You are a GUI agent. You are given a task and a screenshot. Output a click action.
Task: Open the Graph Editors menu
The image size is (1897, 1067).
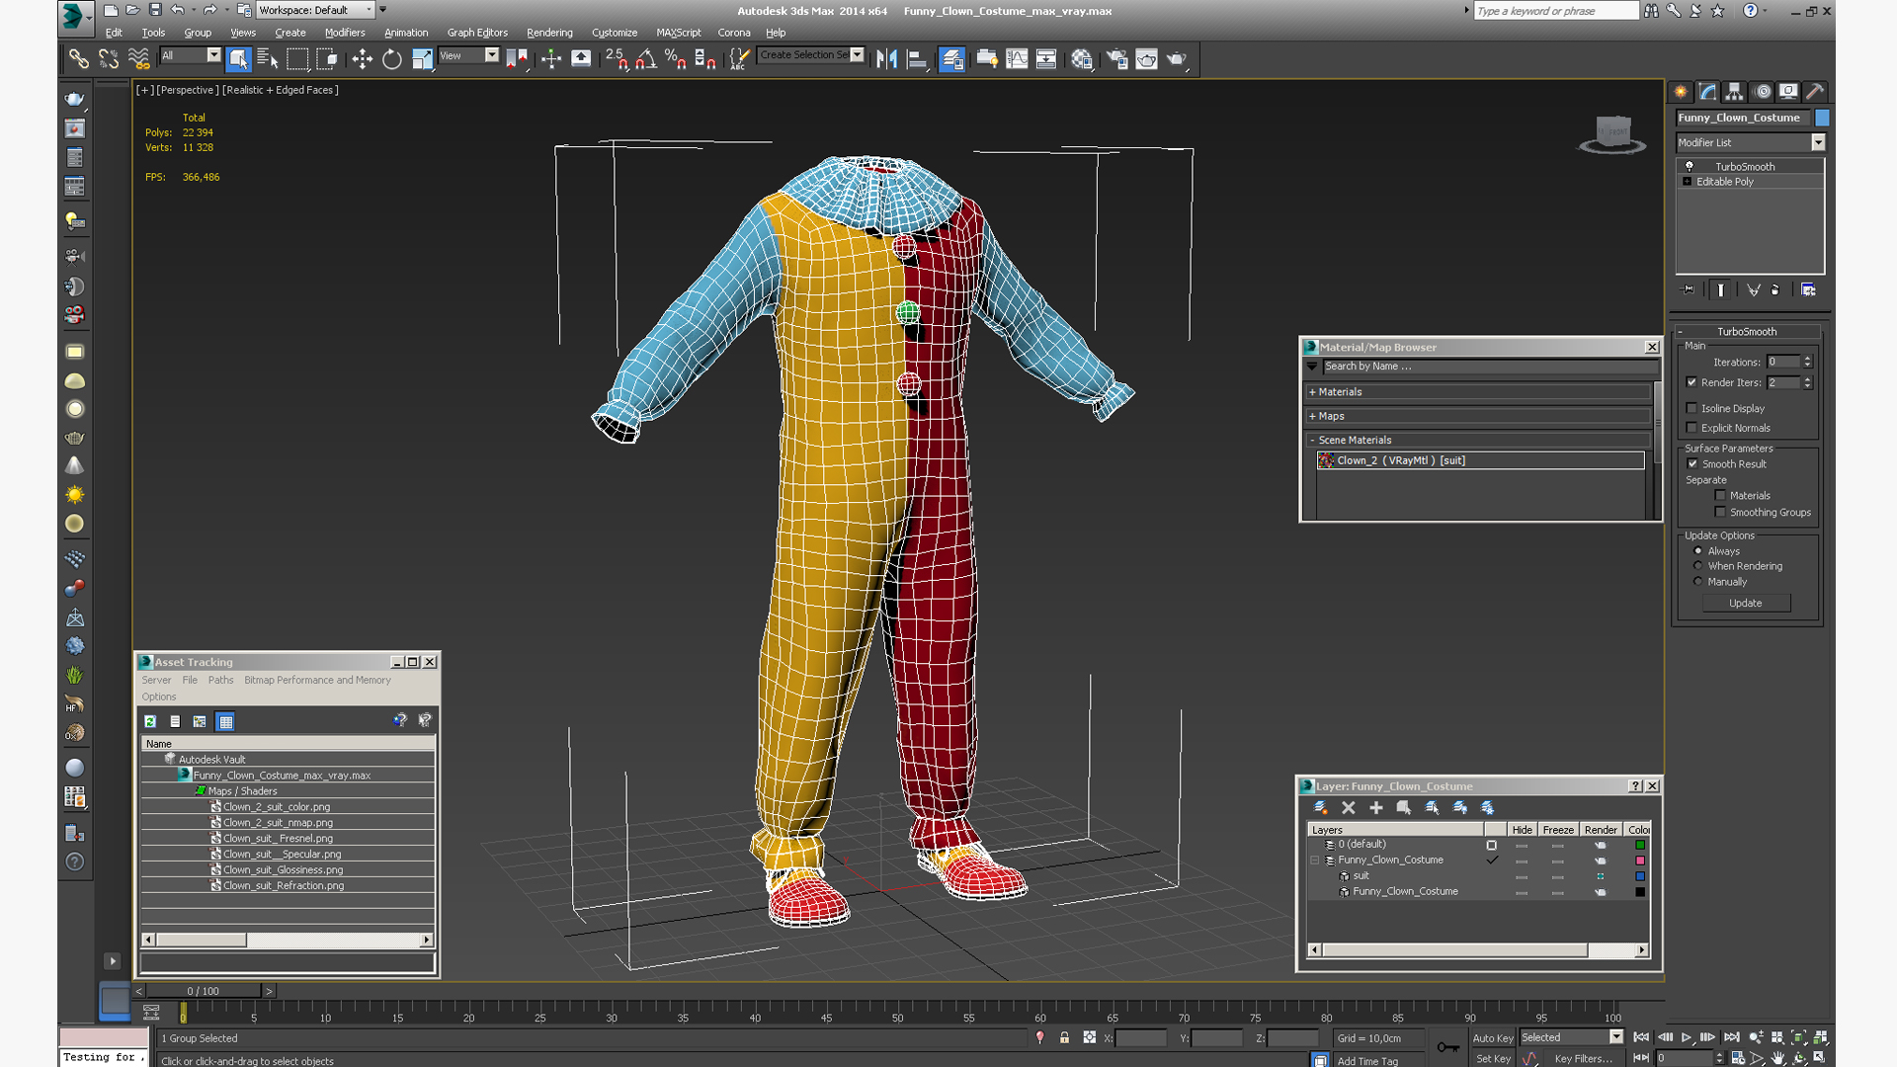point(477,33)
